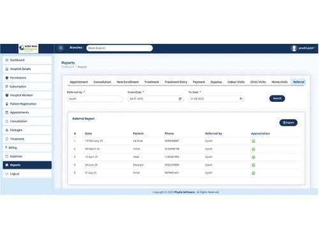Open Packages in sidebar

tap(27, 130)
